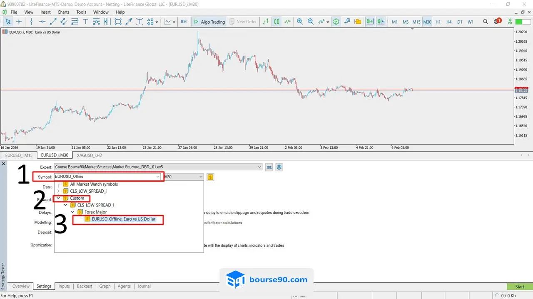The height and width of the screenshot is (299, 533).
Task: Select the equidistant channel tool
Action: click(x=64, y=22)
